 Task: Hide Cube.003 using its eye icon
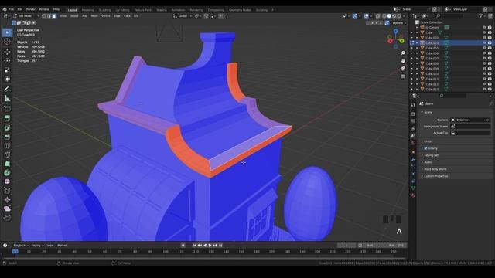coord(484,43)
